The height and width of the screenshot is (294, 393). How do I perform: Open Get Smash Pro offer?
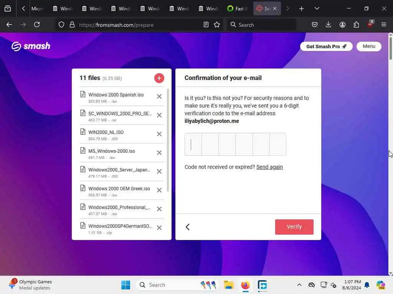click(326, 46)
